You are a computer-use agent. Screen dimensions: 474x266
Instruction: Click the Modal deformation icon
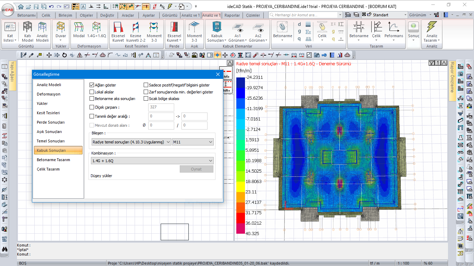(x=79, y=29)
